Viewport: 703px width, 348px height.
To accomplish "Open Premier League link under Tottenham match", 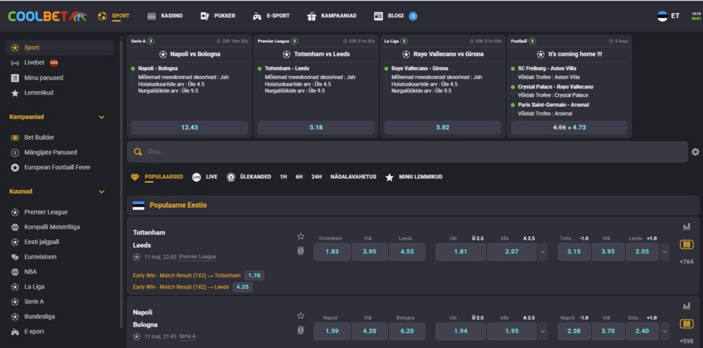I will 197,257.
